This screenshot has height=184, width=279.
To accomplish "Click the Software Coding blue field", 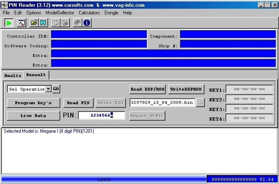I will pyautogui.click(x=99, y=44).
